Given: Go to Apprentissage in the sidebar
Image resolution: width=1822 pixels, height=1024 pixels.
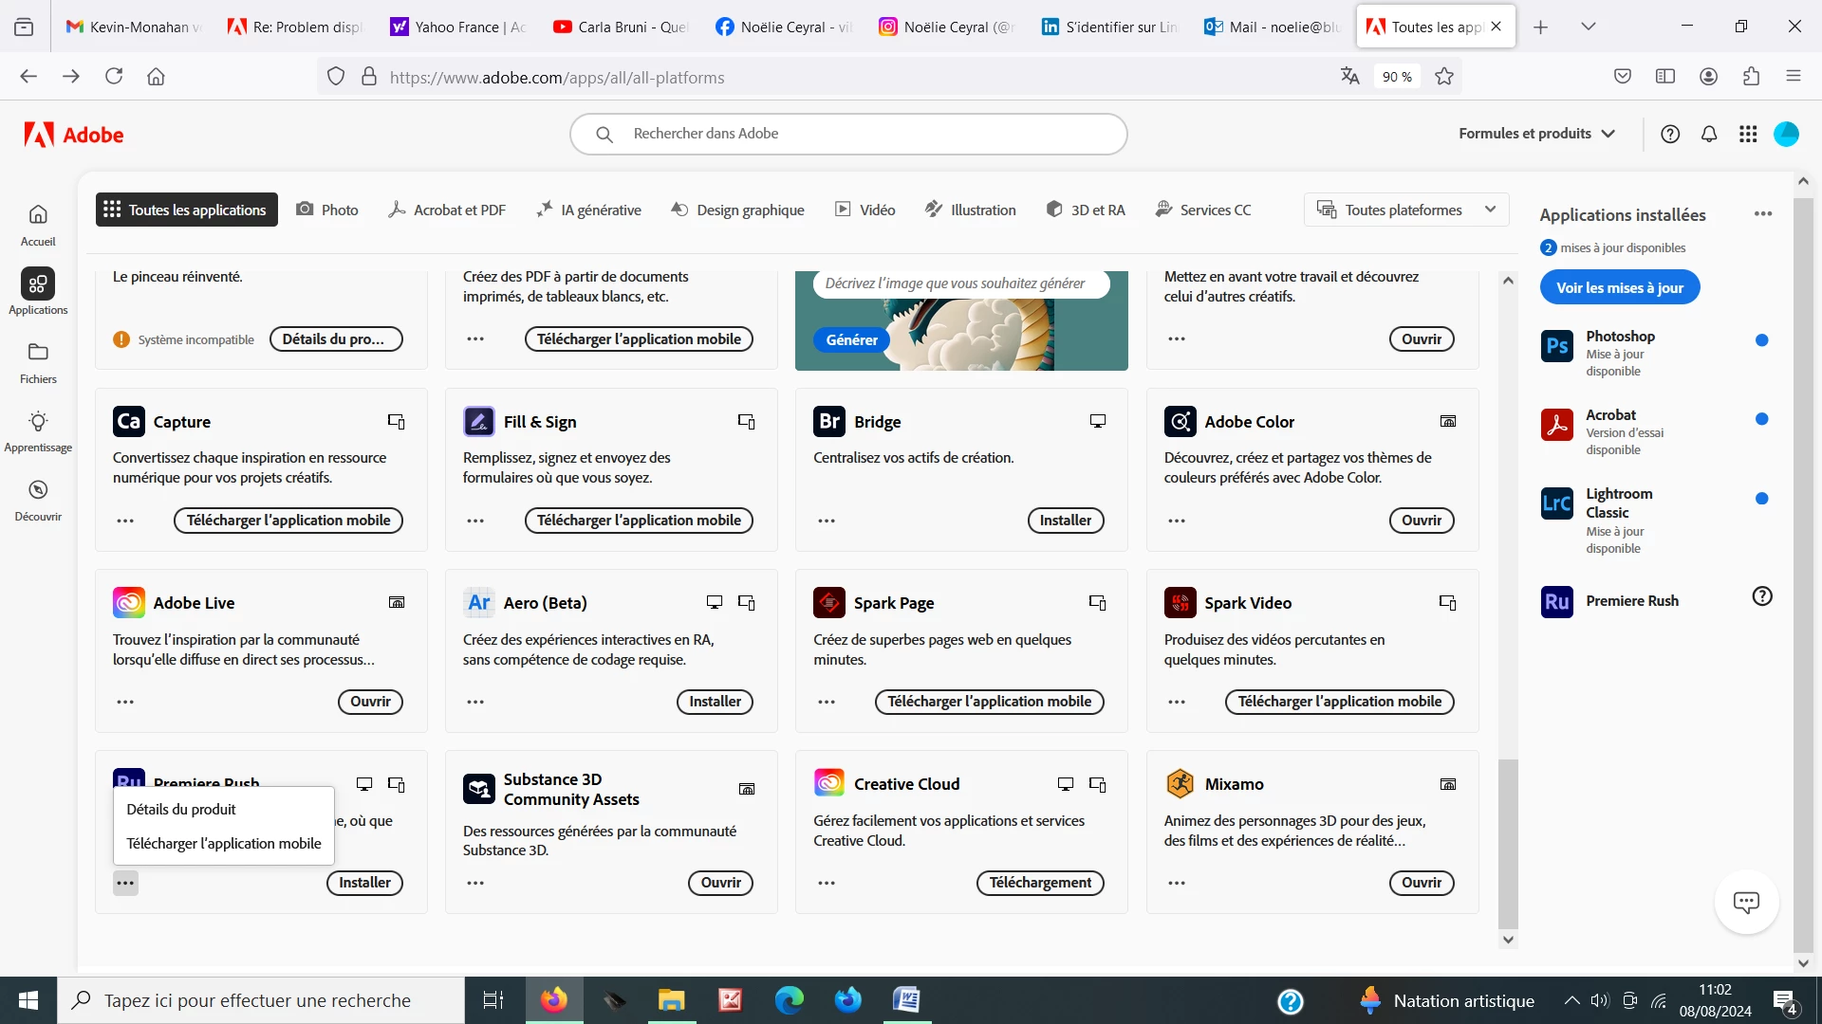Looking at the screenshot, I should point(38,431).
